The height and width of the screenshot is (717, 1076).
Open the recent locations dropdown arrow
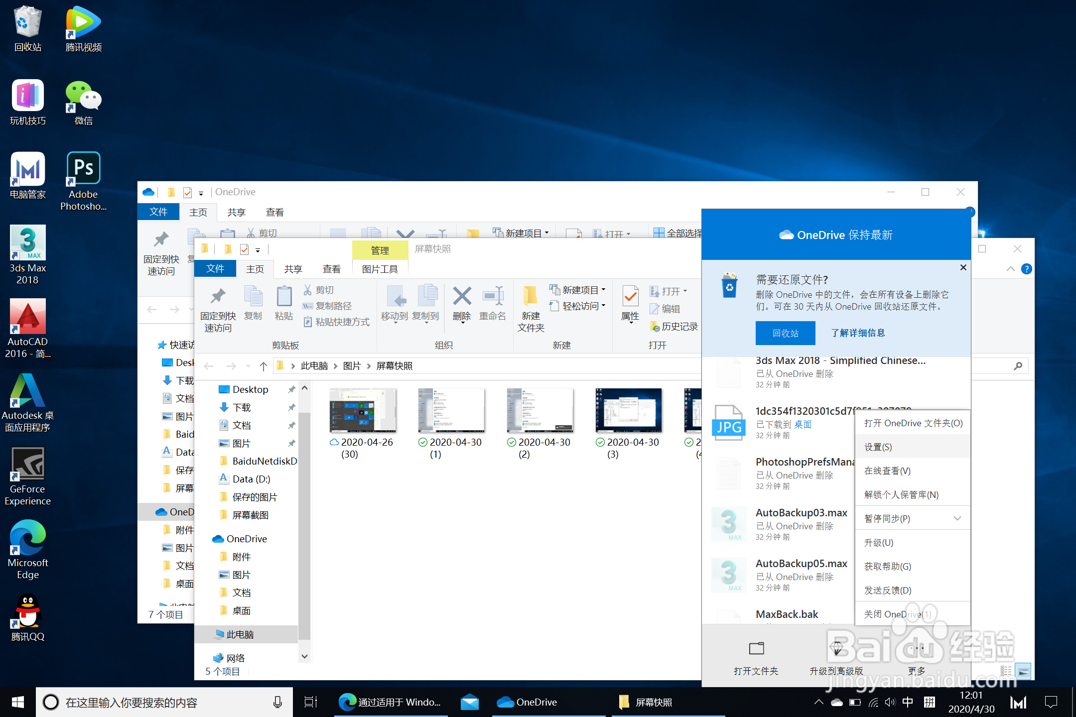pos(248,366)
